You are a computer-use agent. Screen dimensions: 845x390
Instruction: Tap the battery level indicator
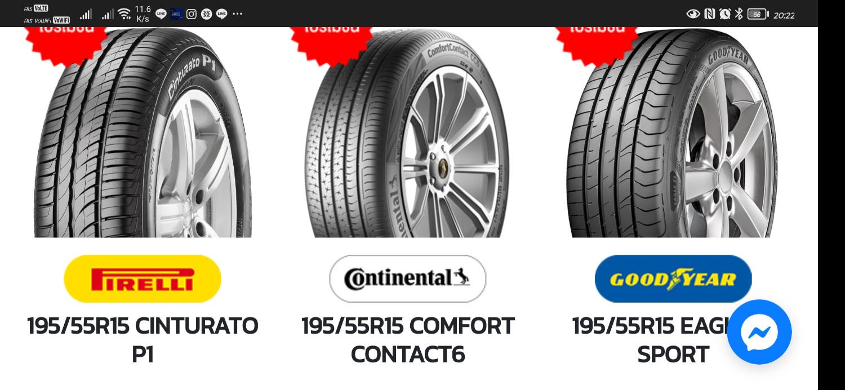[x=758, y=14]
